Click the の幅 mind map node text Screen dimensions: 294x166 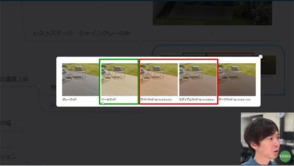(5, 123)
